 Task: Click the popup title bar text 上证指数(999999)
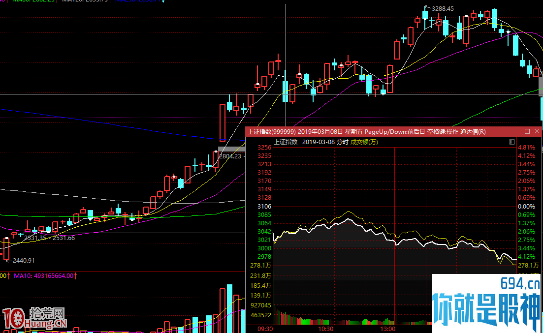[272, 131]
